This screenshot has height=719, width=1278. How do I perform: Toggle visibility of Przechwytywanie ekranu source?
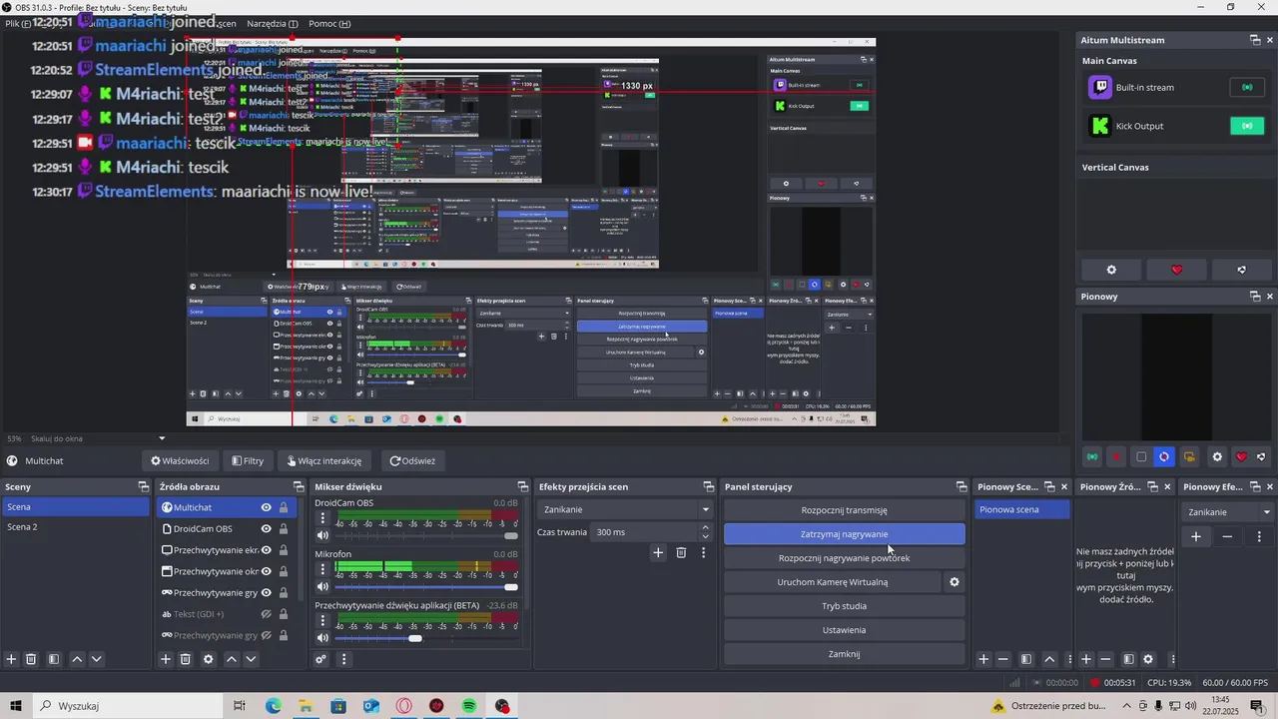pyautogui.click(x=266, y=550)
